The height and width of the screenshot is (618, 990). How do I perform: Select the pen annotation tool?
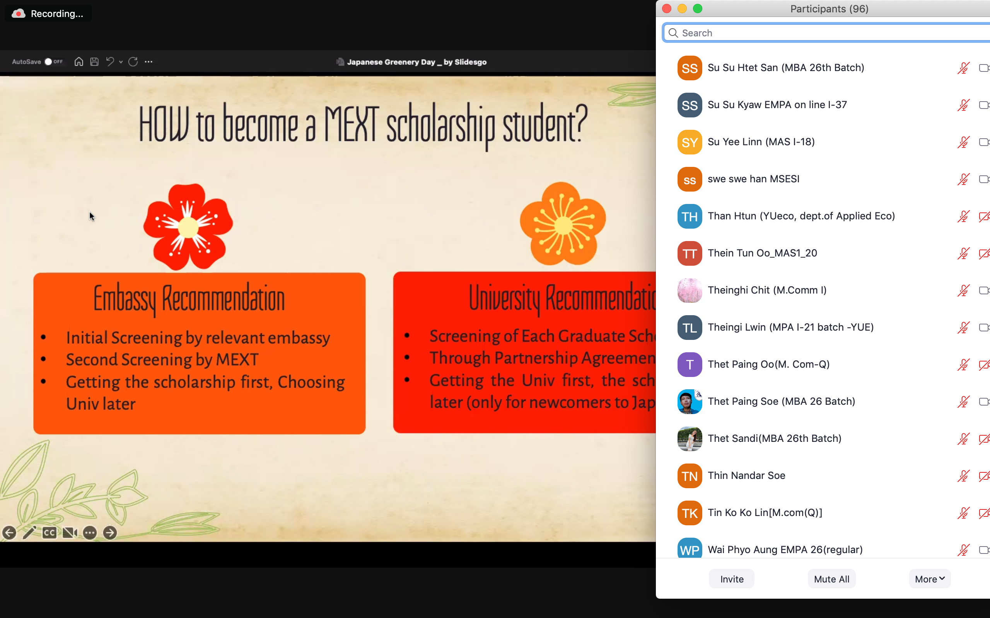click(x=29, y=532)
